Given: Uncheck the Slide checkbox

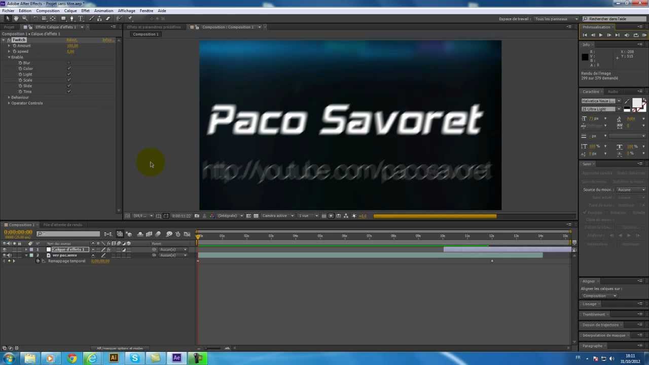Looking at the screenshot, I should point(69,86).
